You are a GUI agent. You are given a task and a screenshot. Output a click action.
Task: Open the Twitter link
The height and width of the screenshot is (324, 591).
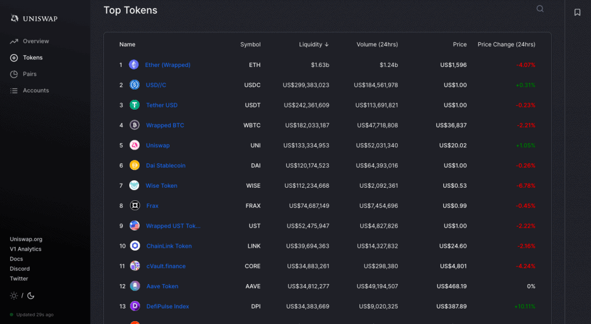click(19, 278)
